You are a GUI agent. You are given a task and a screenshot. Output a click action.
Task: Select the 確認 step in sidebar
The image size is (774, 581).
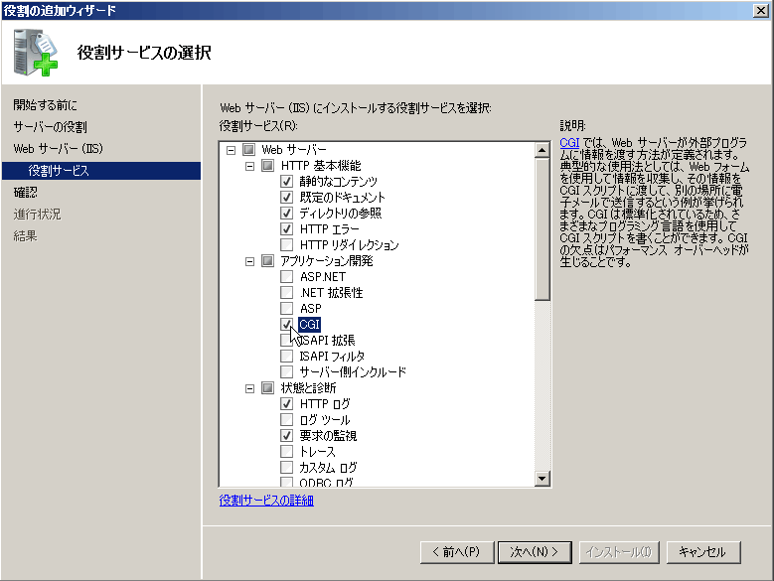coord(26,193)
